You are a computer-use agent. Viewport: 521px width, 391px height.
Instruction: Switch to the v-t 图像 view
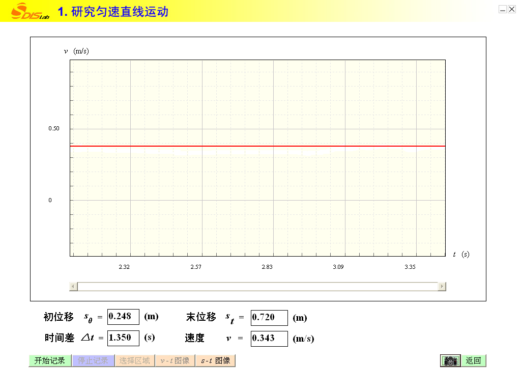pos(175,360)
